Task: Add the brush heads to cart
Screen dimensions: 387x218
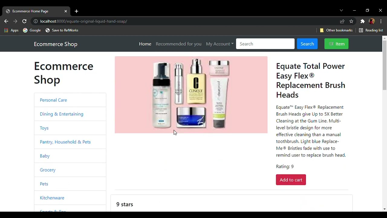Action: tap(291, 180)
